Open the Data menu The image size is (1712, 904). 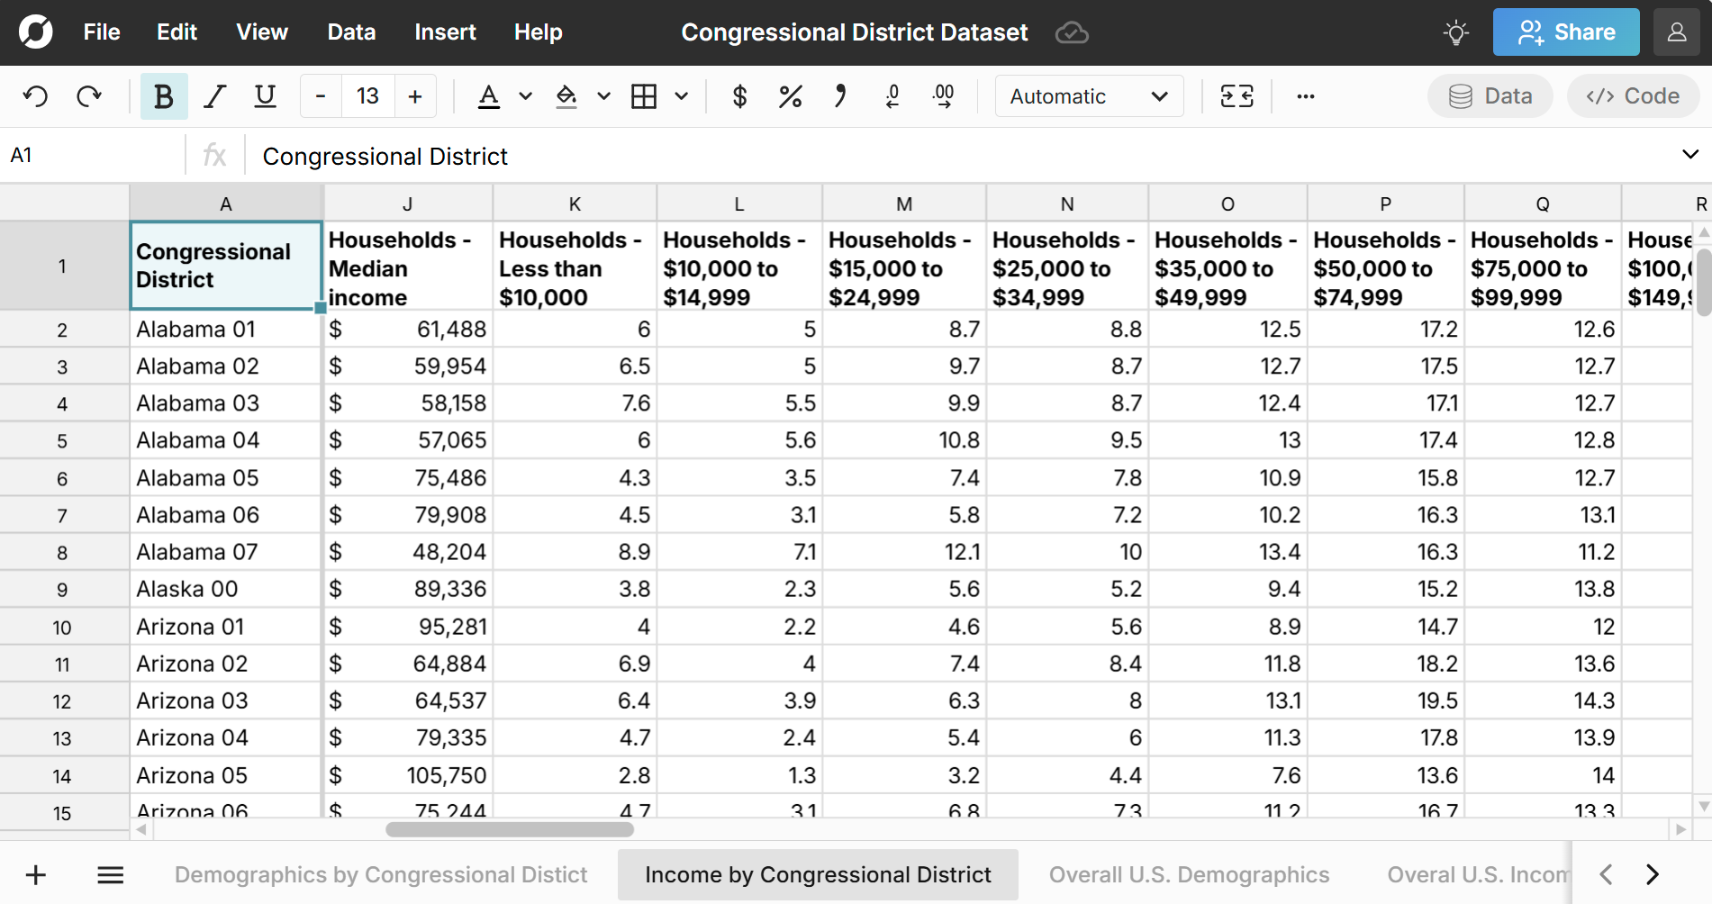[x=351, y=32]
